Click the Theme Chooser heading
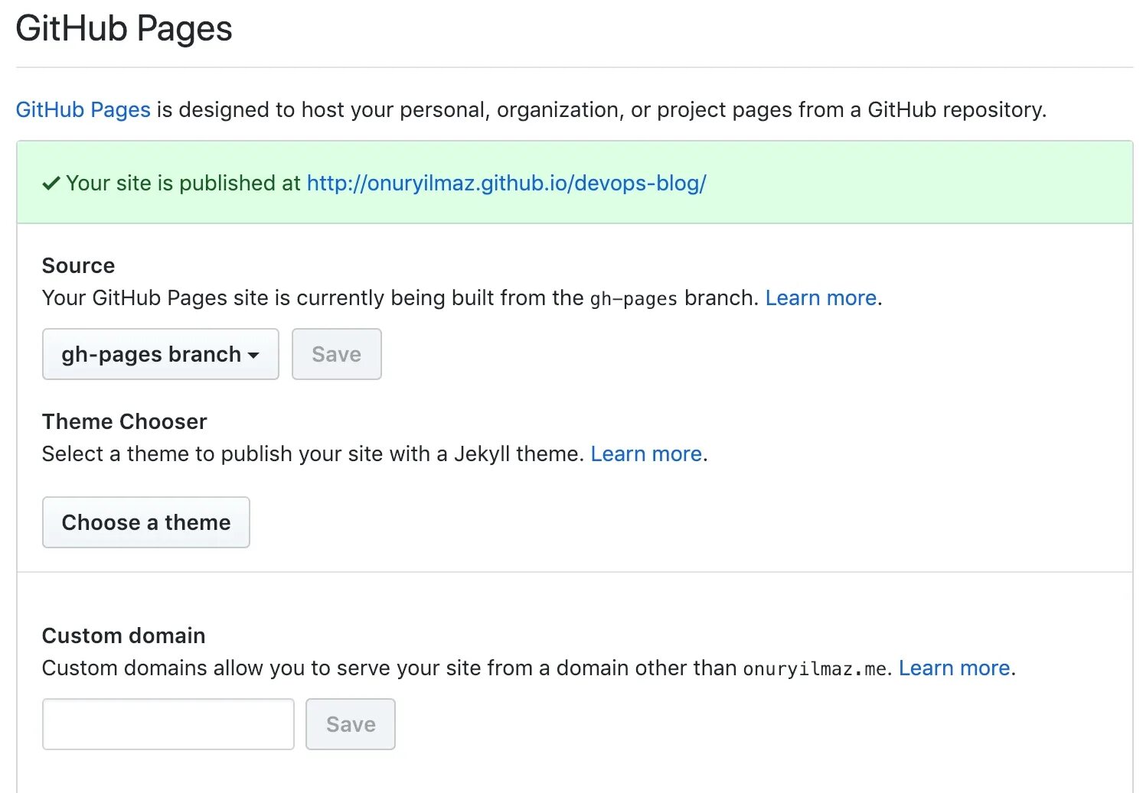 tap(125, 421)
